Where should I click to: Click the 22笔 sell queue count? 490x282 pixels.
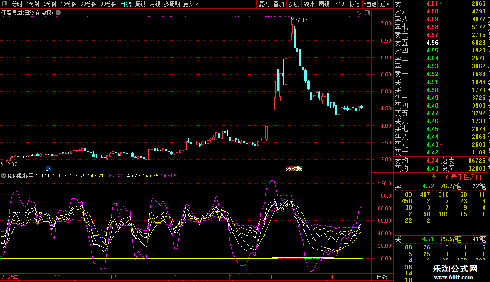pos(479,186)
